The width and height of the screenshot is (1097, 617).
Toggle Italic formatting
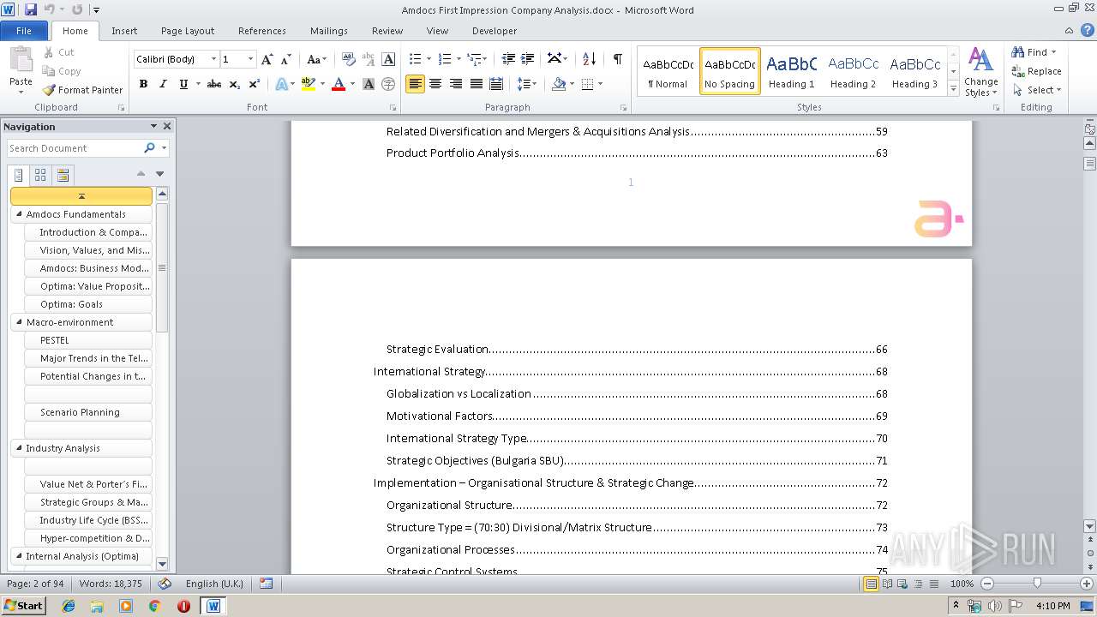tap(163, 84)
